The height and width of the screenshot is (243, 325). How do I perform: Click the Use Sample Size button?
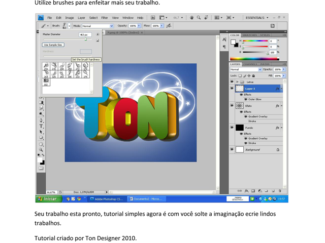[53, 45]
